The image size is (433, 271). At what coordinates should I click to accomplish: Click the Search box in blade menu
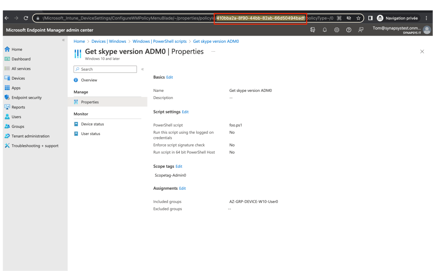click(106, 69)
